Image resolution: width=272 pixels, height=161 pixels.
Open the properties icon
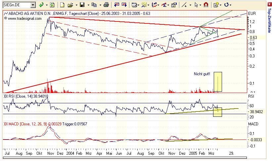174,5
